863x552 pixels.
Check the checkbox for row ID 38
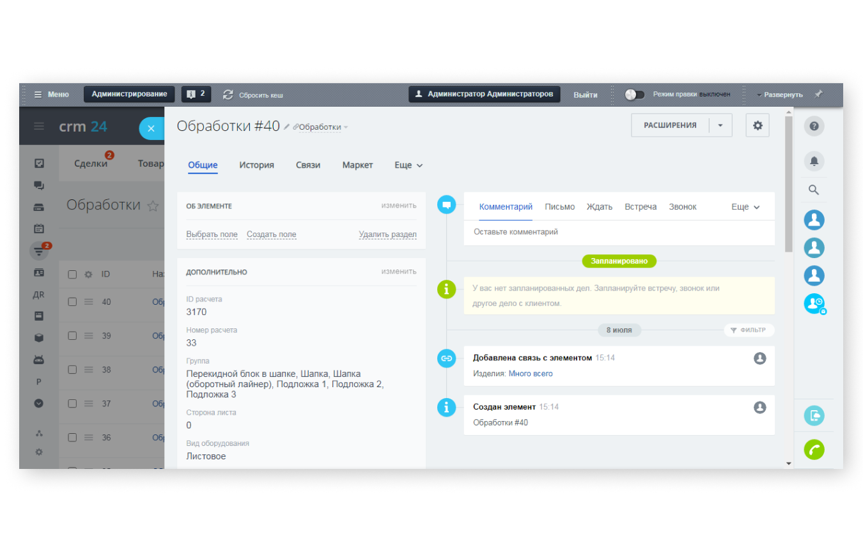pos(72,369)
